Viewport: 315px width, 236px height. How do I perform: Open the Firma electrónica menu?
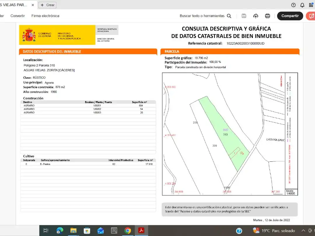[45, 16]
